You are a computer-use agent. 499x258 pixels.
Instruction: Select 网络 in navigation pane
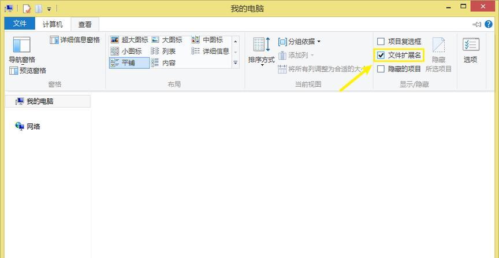[x=28, y=127]
